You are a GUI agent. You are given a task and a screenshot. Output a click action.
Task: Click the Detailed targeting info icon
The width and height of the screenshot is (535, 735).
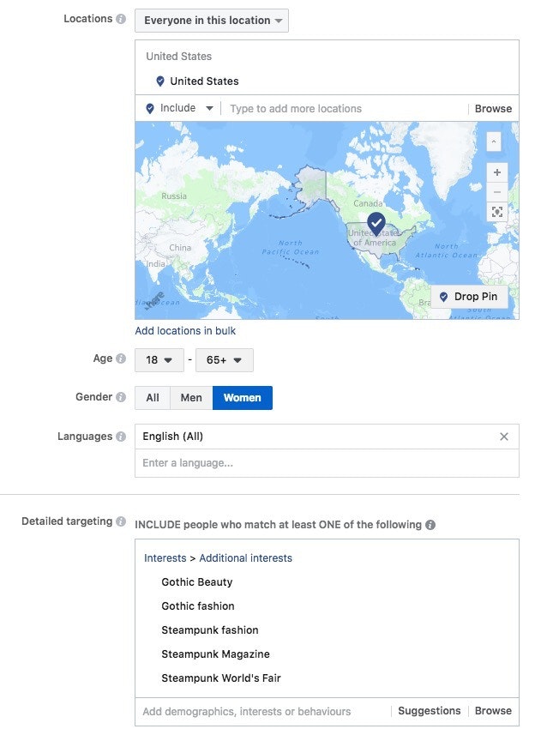(x=121, y=521)
